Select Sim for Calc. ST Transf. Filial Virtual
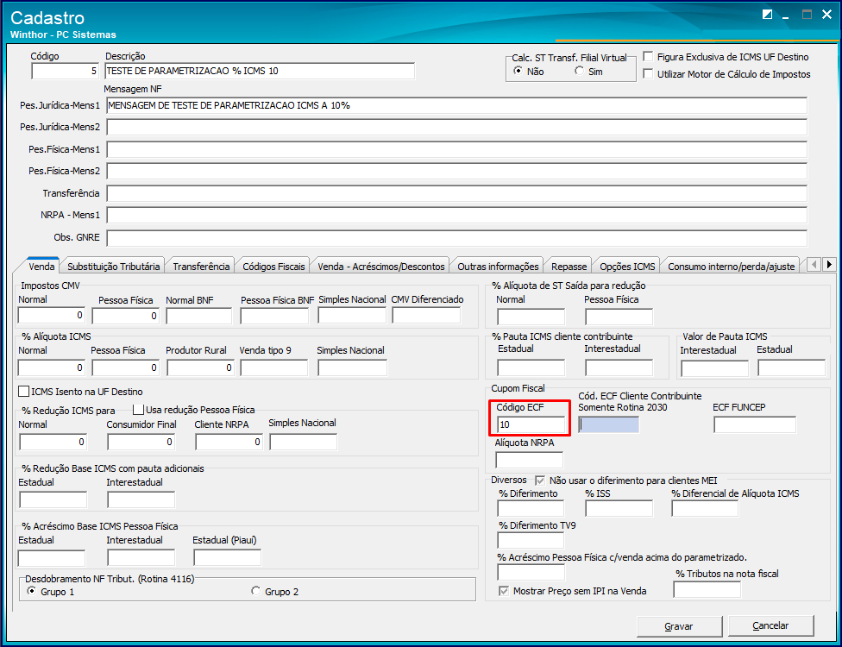 pos(580,71)
